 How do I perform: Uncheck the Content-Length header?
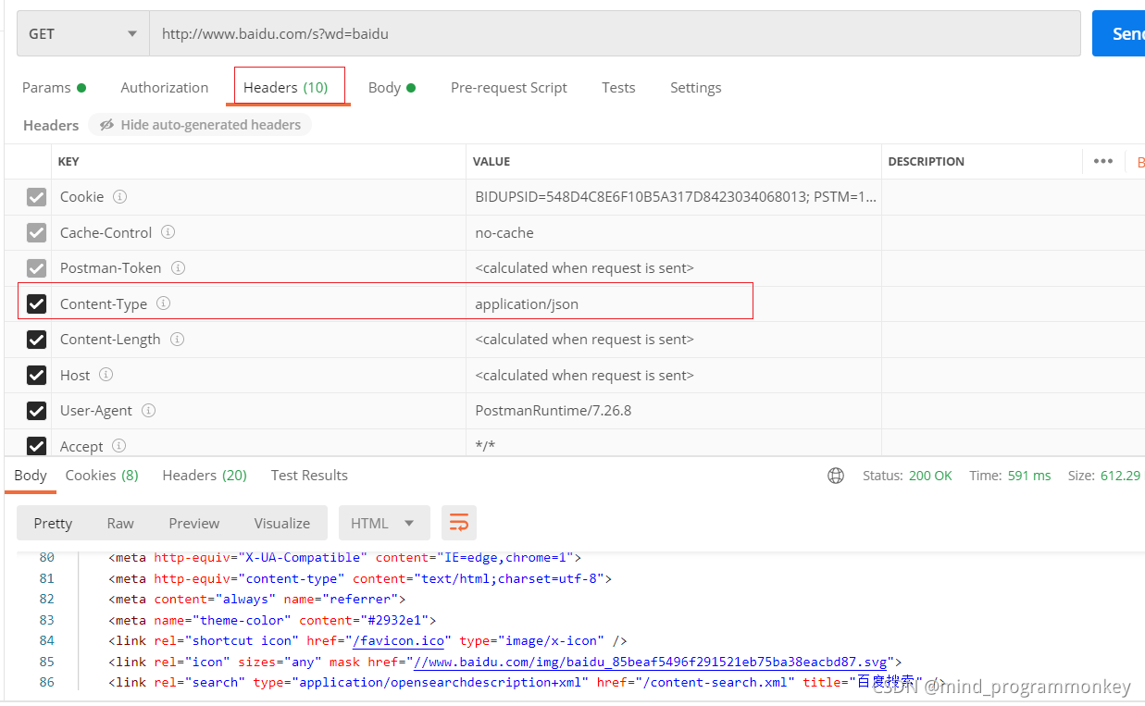[x=36, y=340]
